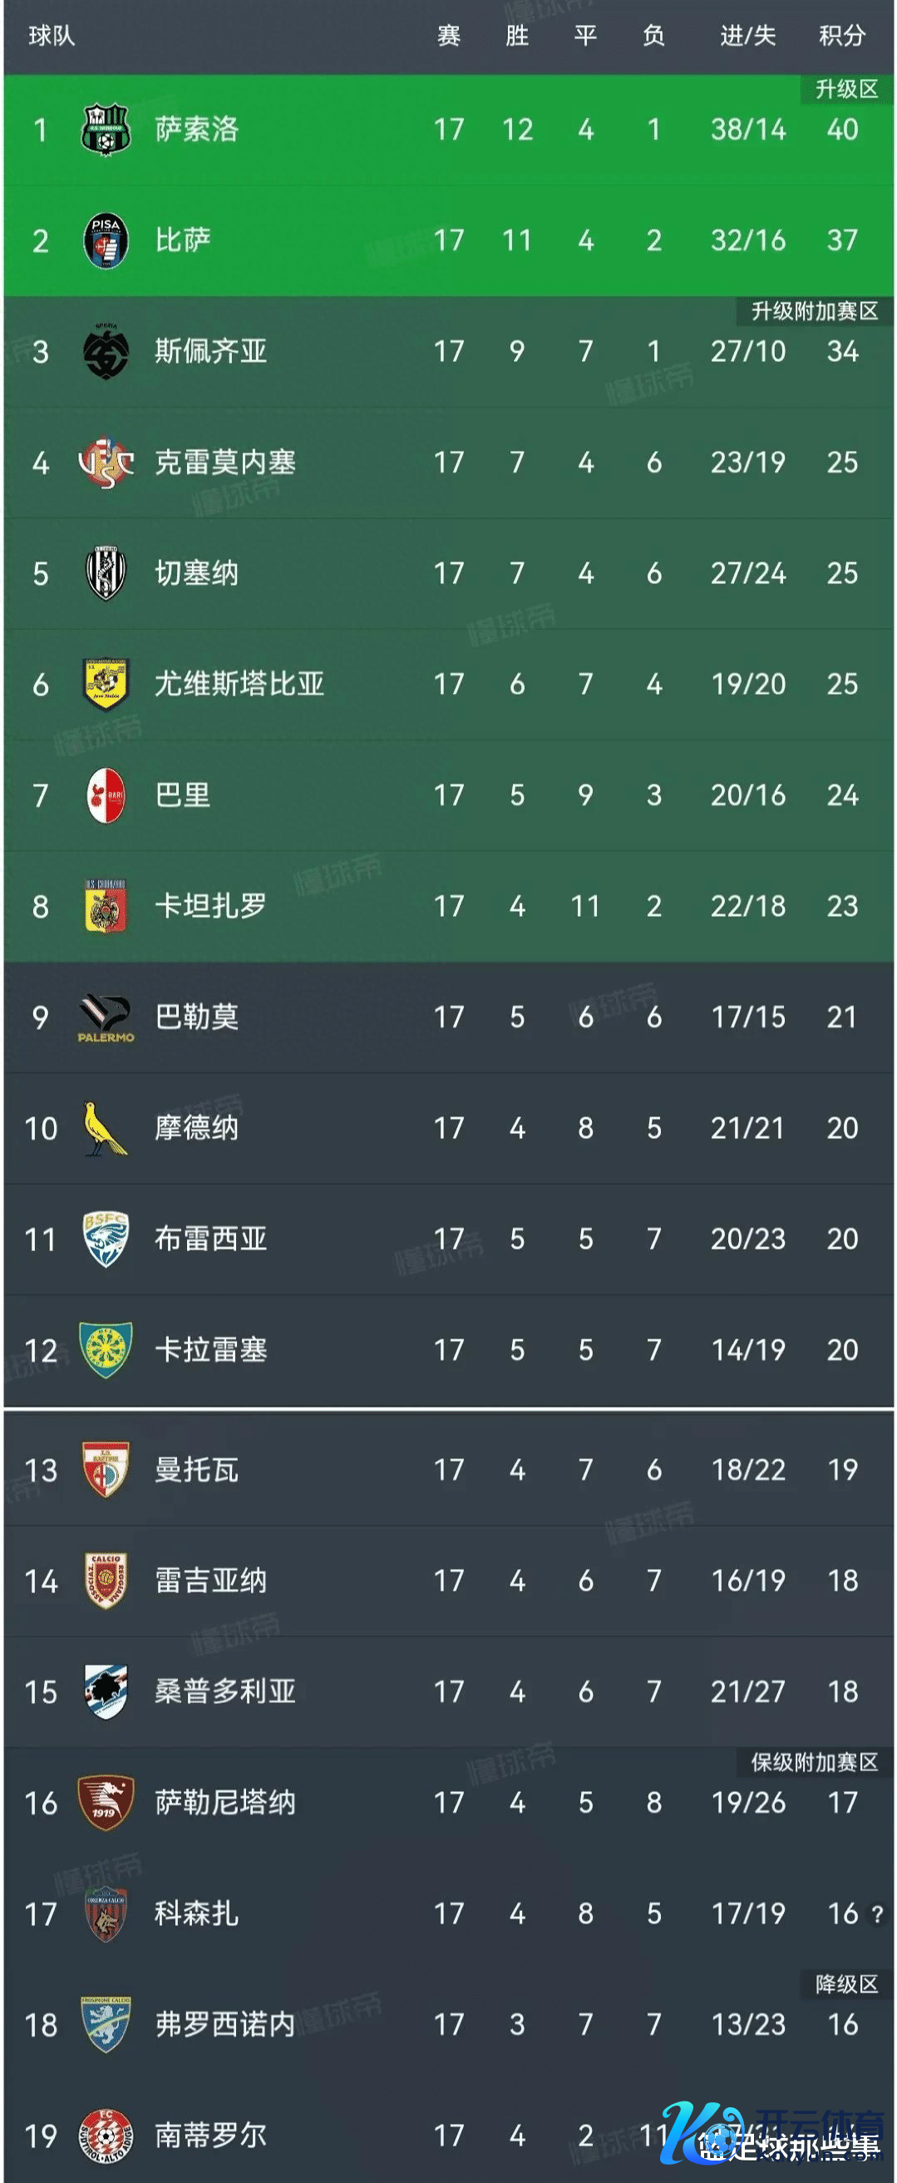Select the Cesena (切塞纳) striped badge

coord(105,574)
